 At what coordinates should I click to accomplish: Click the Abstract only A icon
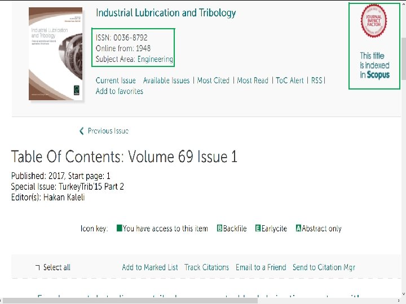pos(298,228)
